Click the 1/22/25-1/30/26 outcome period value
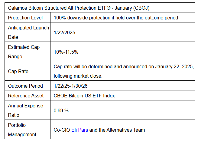This screenshot has width=198, height=142. pos(70,86)
